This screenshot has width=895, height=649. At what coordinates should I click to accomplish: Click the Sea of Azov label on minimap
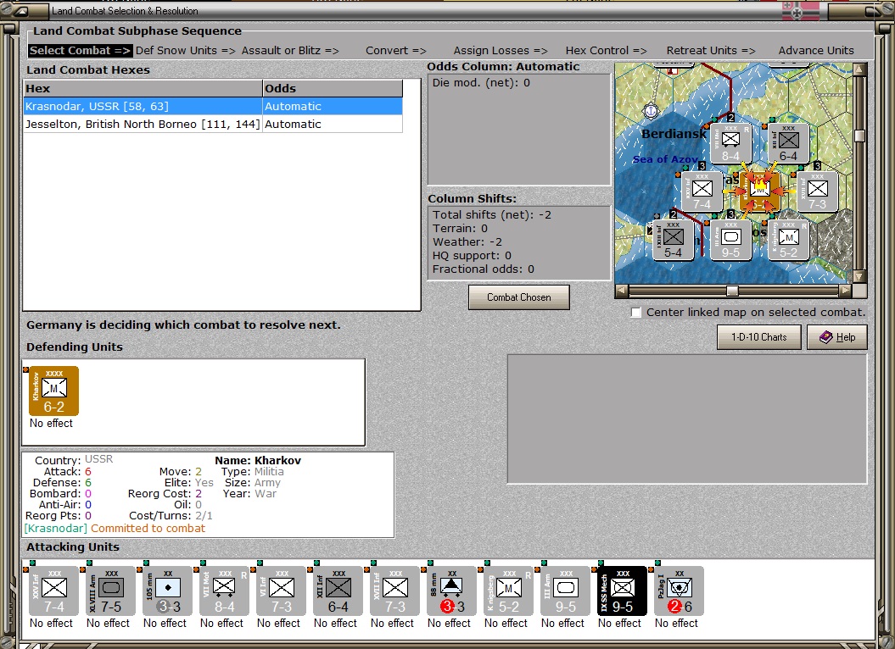click(x=665, y=159)
